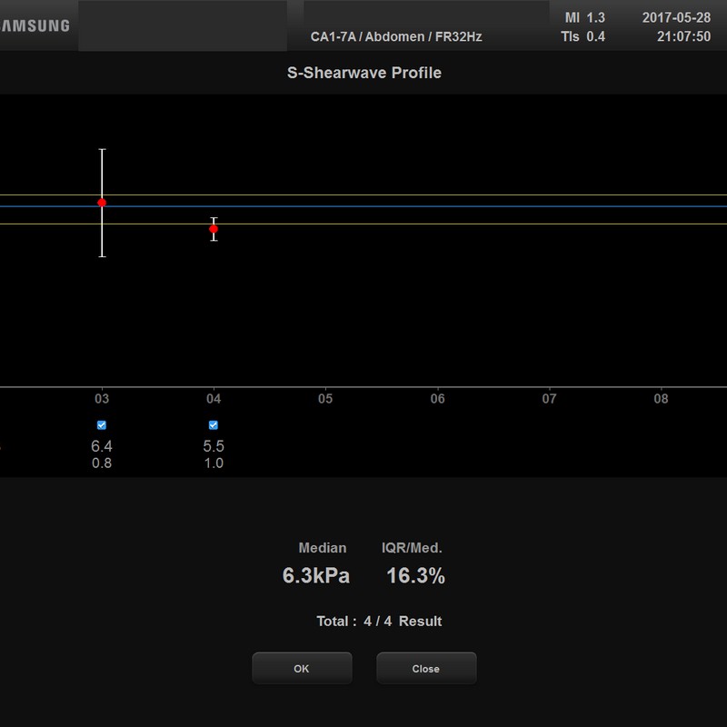Click the S-Shearwave Profile title

pyautogui.click(x=363, y=73)
